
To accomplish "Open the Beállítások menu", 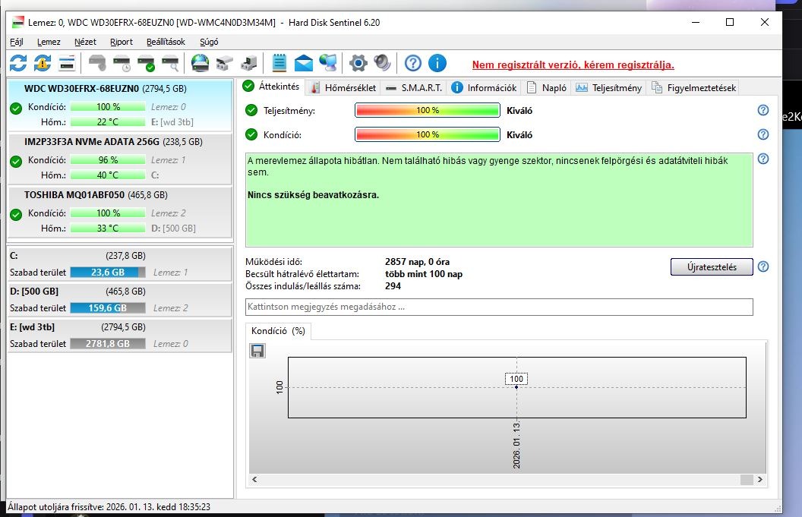I will pyautogui.click(x=166, y=42).
